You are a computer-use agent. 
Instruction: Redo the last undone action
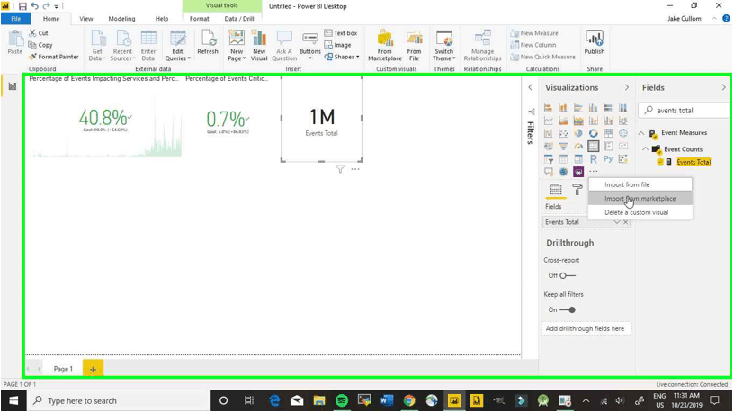(x=46, y=6)
